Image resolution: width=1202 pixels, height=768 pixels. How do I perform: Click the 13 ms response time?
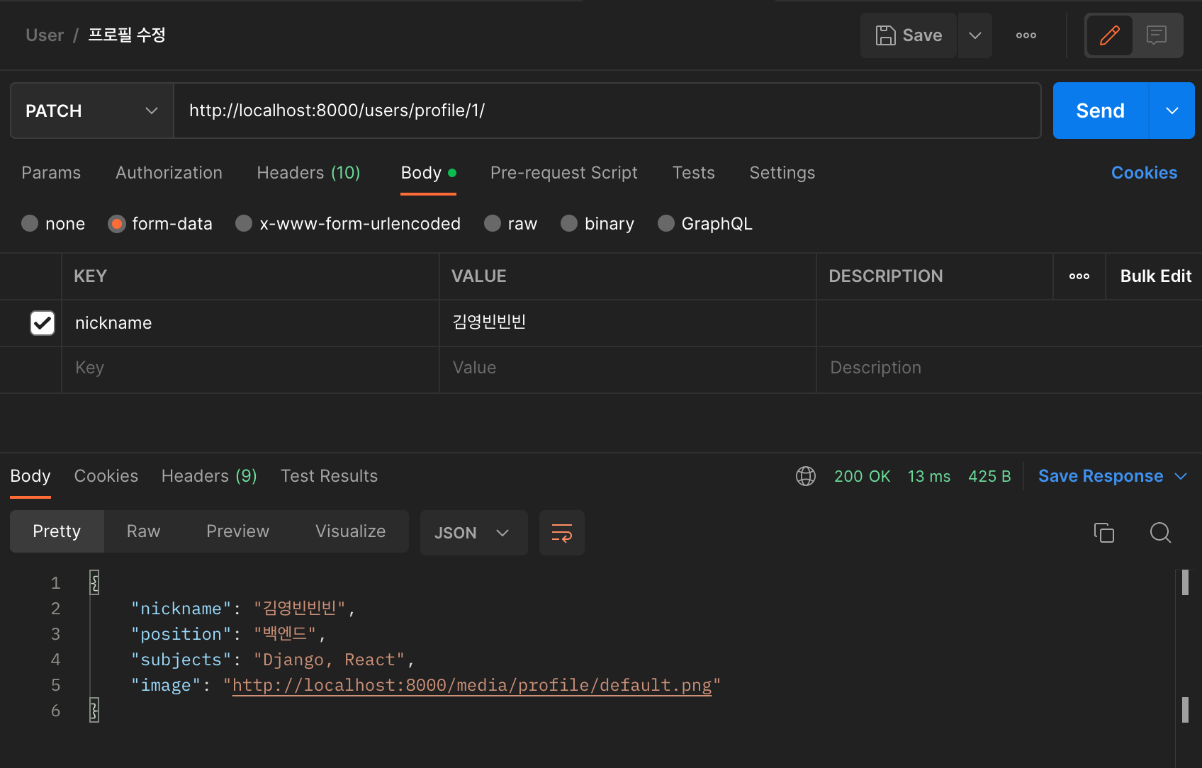pyautogui.click(x=928, y=476)
